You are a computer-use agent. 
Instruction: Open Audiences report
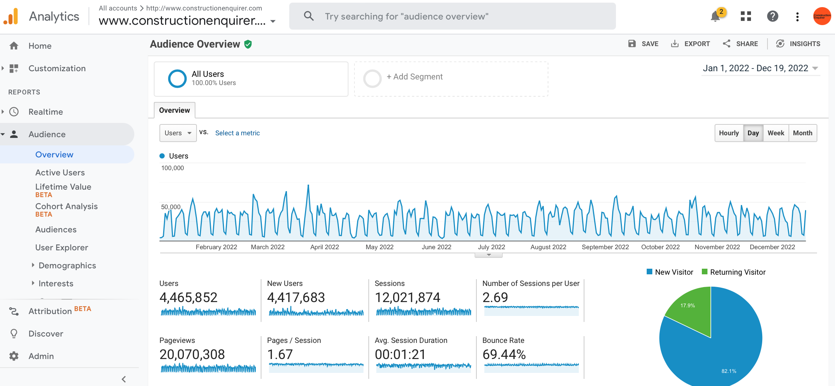click(x=56, y=229)
